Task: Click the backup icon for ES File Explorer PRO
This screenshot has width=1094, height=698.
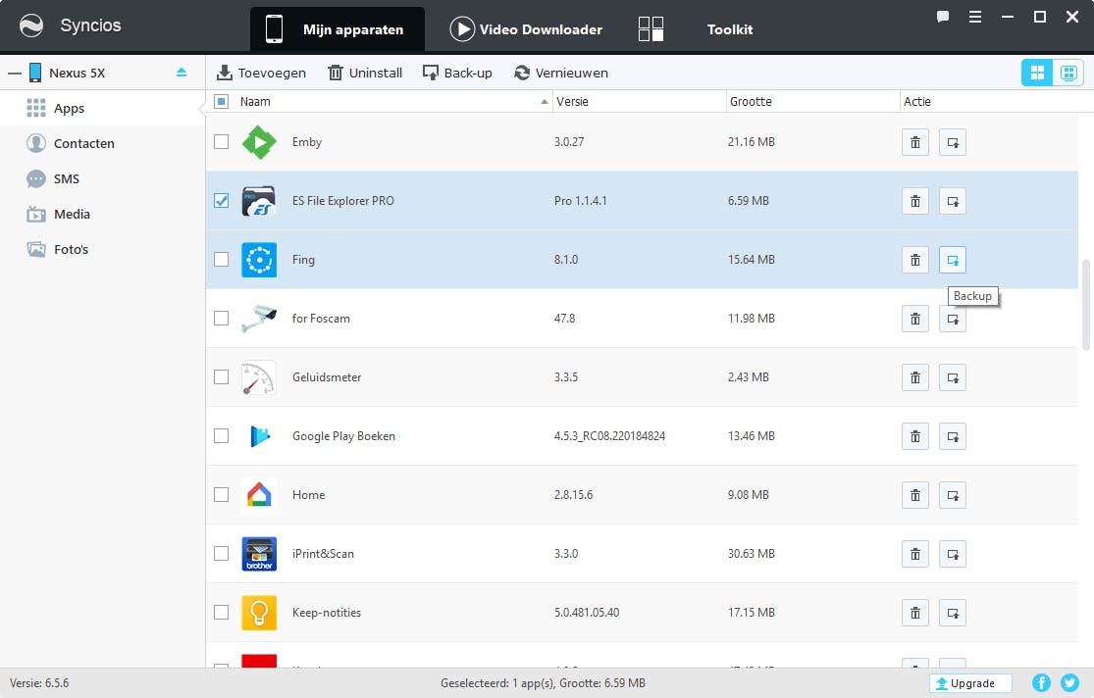Action: [x=953, y=202]
